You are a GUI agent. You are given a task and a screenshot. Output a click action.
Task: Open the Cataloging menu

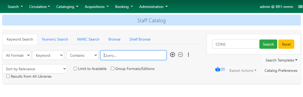[x=67, y=7]
